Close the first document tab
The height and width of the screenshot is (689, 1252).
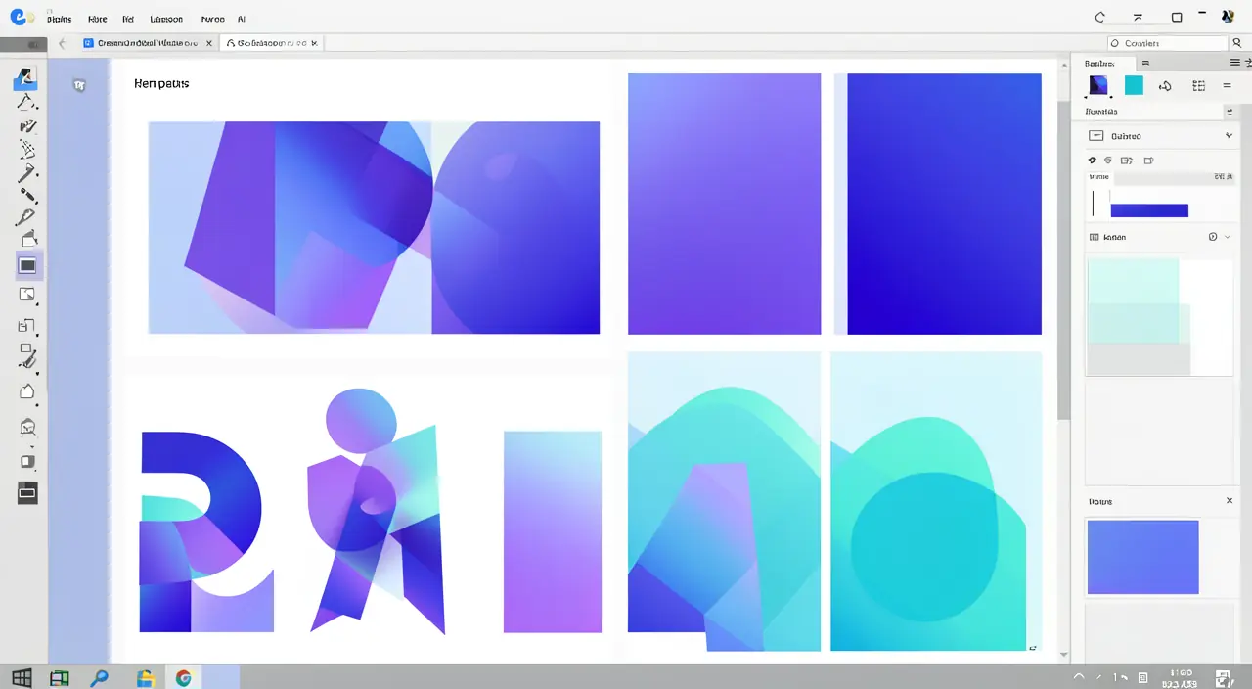[x=208, y=43]
